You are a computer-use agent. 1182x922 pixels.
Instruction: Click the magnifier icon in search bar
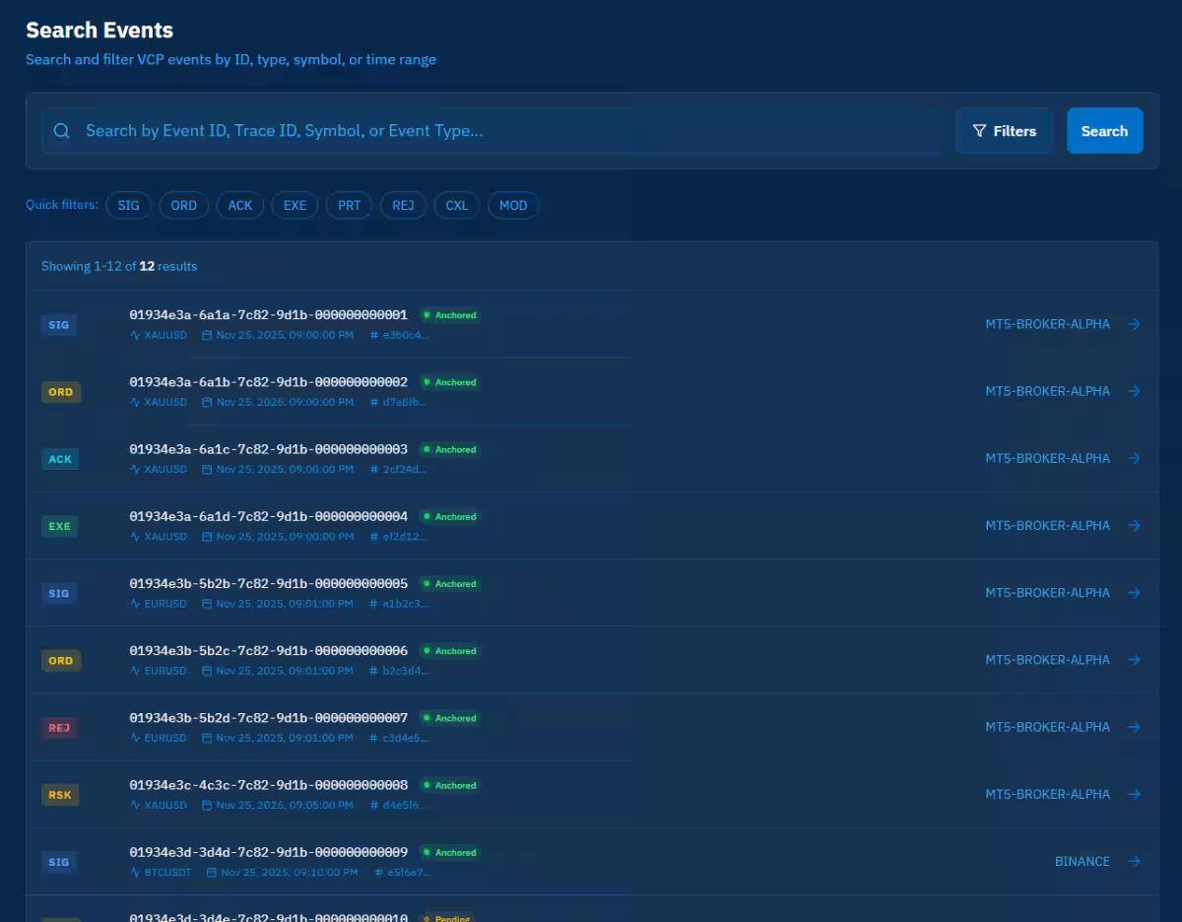click(62, 131)
